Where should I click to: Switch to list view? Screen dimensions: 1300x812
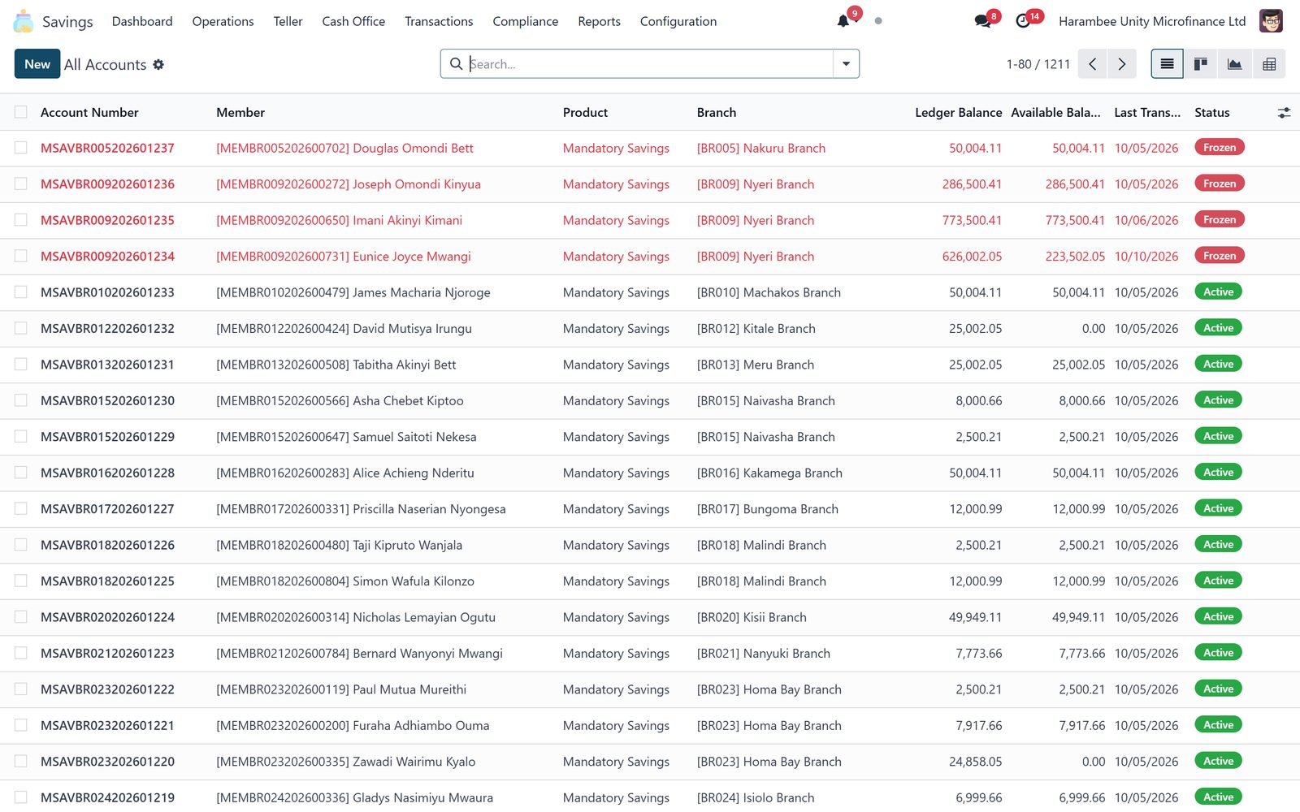pyautogui.click(x=1167, y=64)
